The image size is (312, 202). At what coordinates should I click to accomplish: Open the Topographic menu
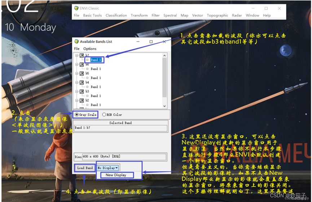click(217, 15)
